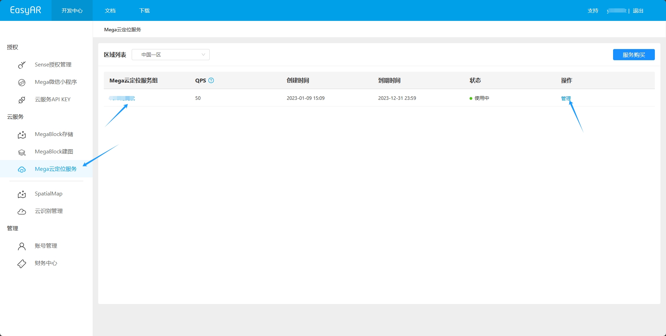Viewport: 666px width, 336px height.
Task: Click the 云识别管理 cloud icon
Action: (x=22, y=211)
